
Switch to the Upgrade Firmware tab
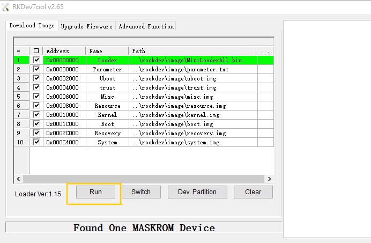86,26
